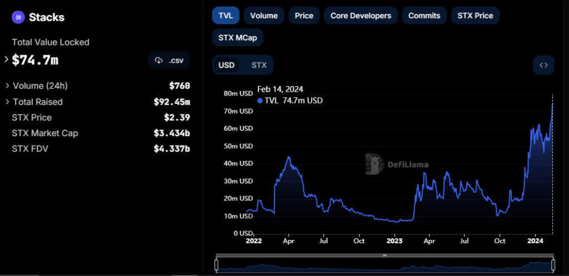569x276 pixels.
Task: Click the Stacks logo icon
Action: [x=18, y=17]
